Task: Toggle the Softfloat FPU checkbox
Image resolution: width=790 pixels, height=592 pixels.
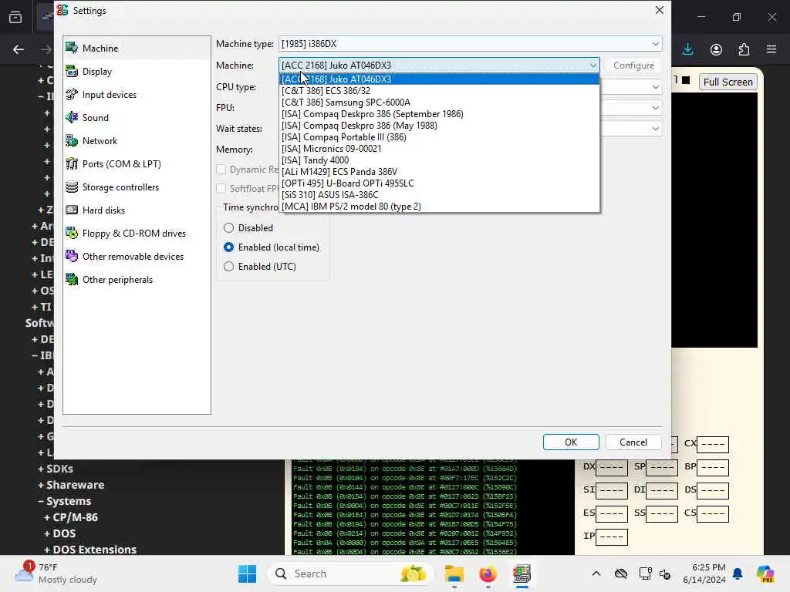Action: (221, 188)
